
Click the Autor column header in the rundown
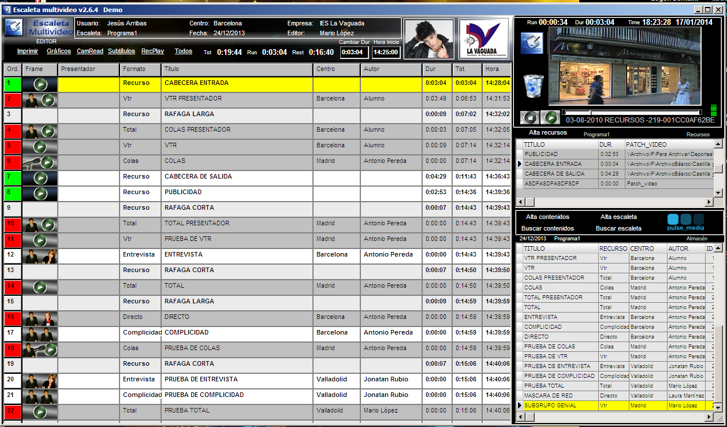392,69
